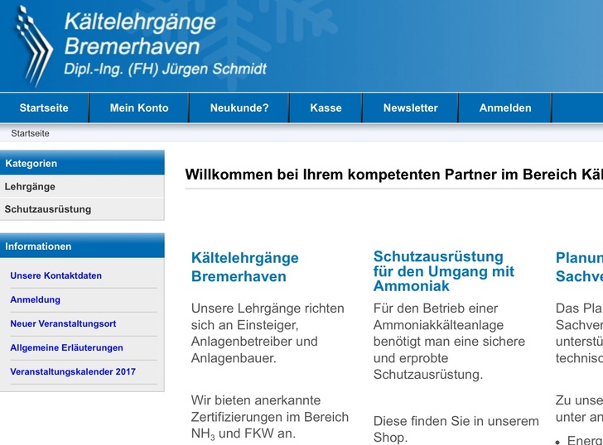Screen dimensions: 603x445
Task: Click the Kältelehrgänge Bremerhaven content heading
Action: [x=244, y=267]
